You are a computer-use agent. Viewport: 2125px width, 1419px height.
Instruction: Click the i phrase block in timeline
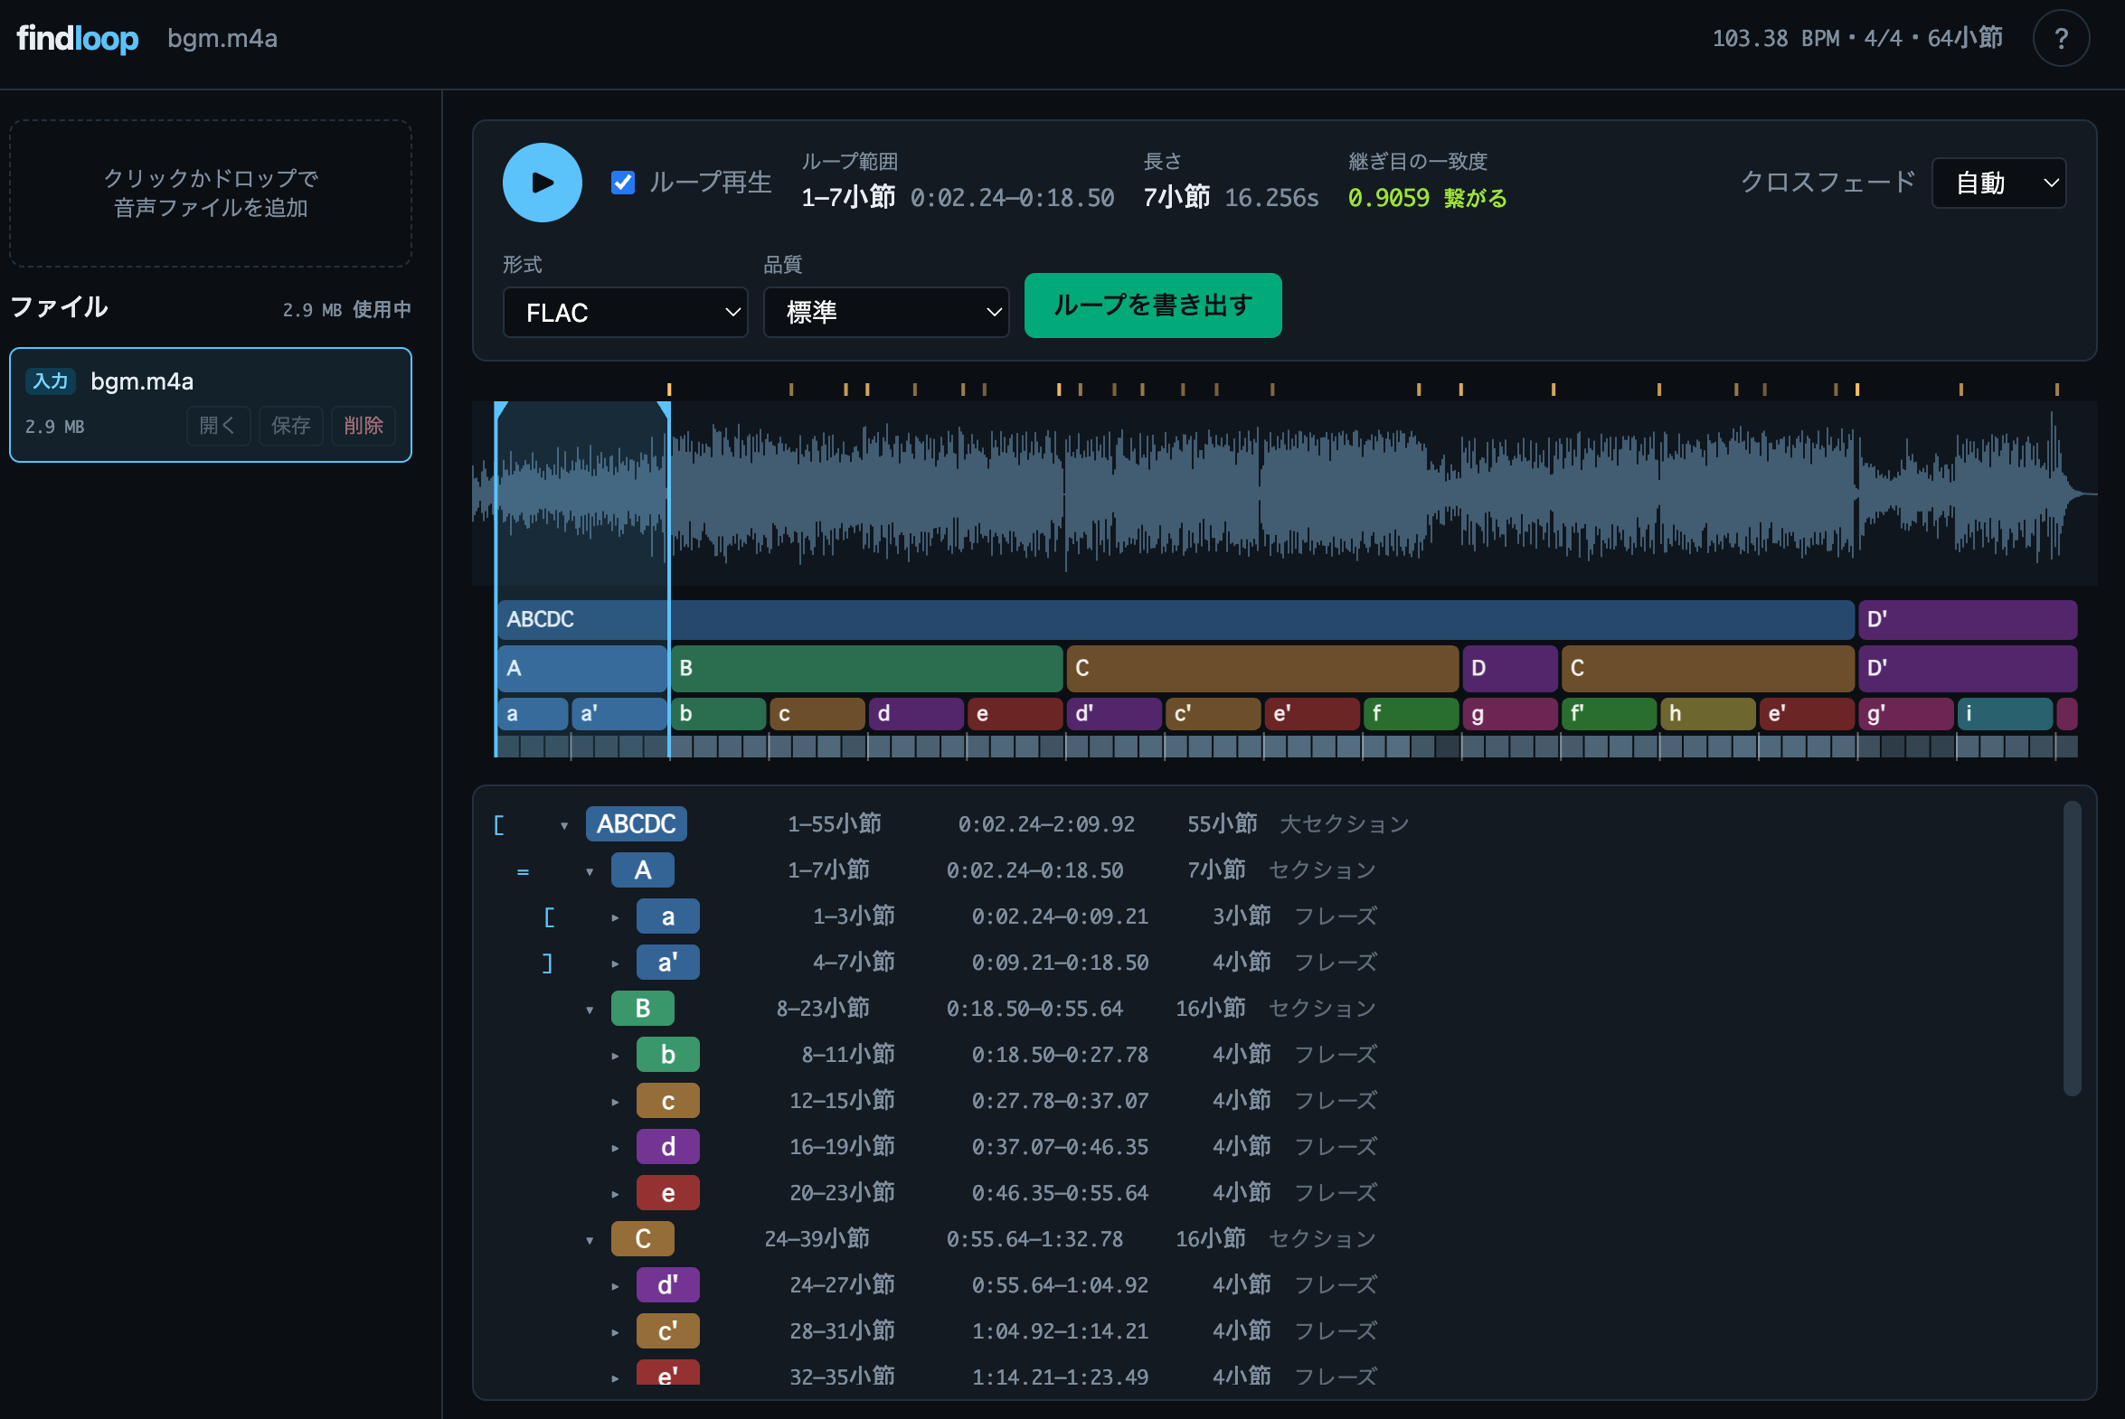point(2005,713)
